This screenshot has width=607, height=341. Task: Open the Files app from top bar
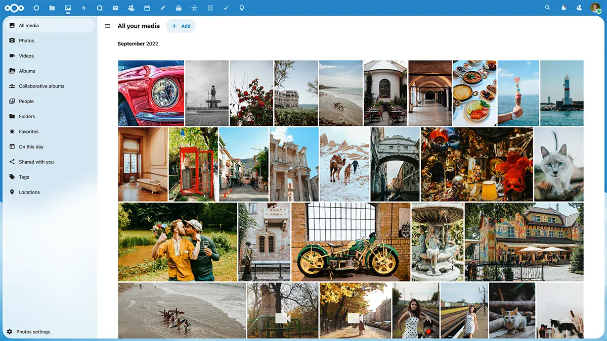[x=52, y=8]
